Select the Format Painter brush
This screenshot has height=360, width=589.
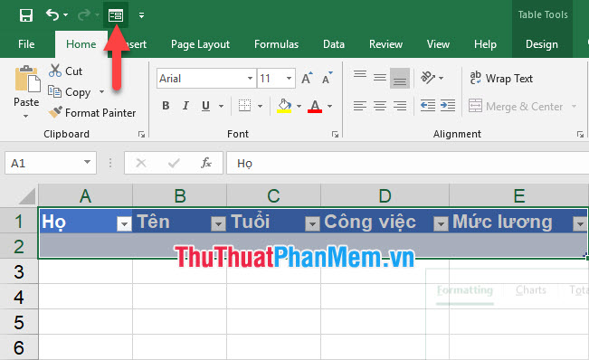(55, 112)
